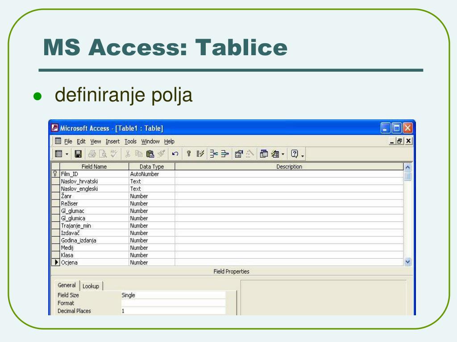The height and width of the screenshot is (342, 457).
Task: Click the New Object icon
Action: click(x=275, y=154)
